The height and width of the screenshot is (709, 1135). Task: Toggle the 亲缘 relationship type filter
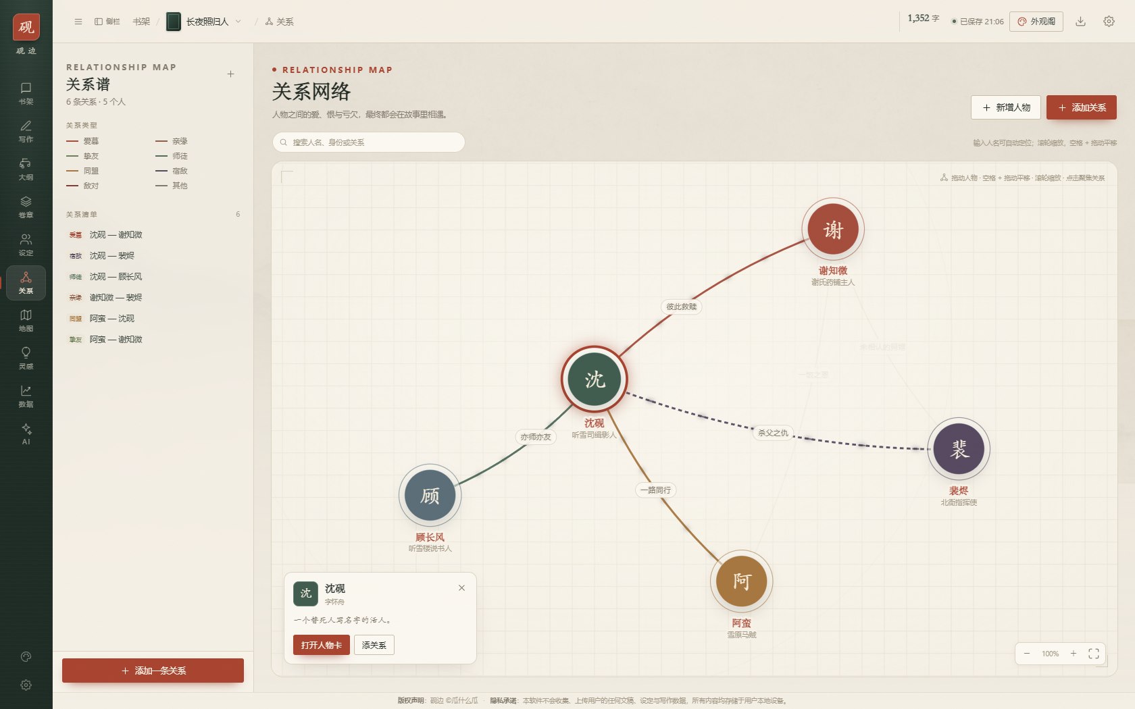[172, 141]
